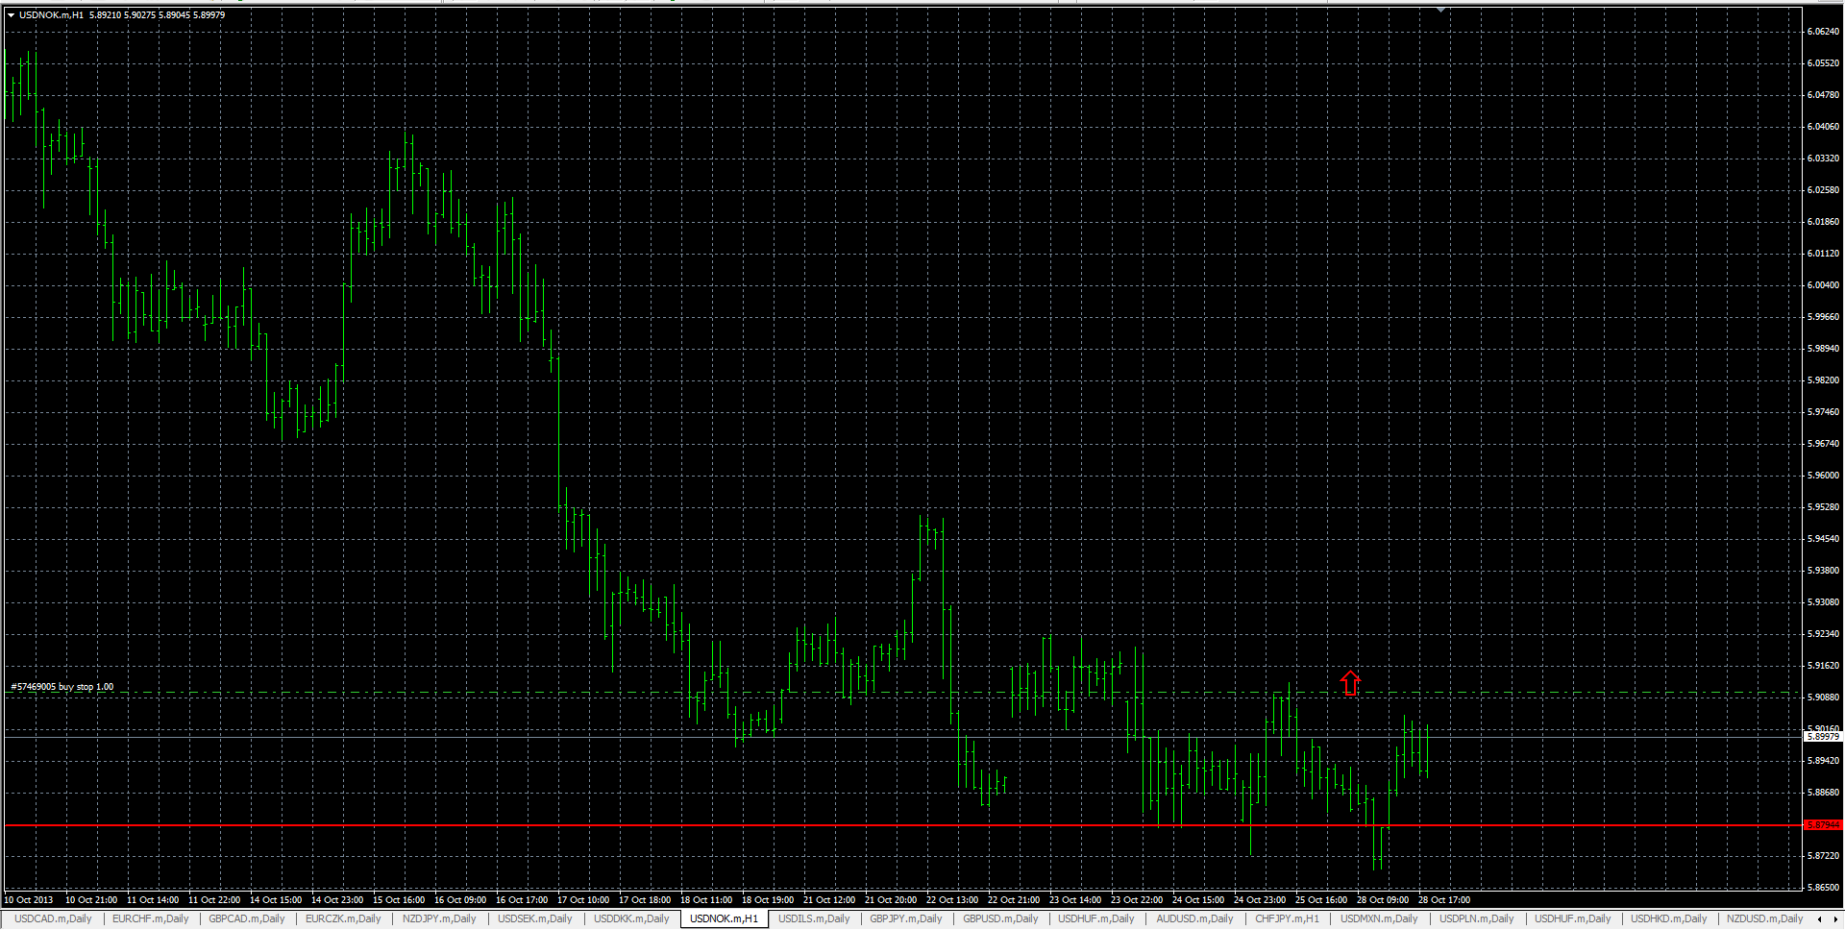Image resolution: width=1845 pixels, height=930 pixels.
Task: Select the red horizontal line
Action: pos(903,825)
